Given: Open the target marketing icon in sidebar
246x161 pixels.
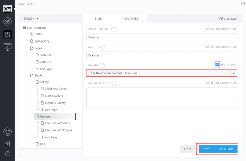Looking at the screenshot, I should (7, 21).
